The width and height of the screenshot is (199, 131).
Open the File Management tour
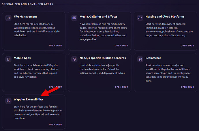click(x=56, y=46)
